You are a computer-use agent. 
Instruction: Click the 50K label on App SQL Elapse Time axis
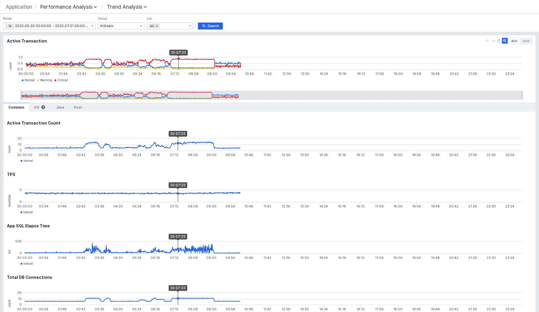(19, 242)
